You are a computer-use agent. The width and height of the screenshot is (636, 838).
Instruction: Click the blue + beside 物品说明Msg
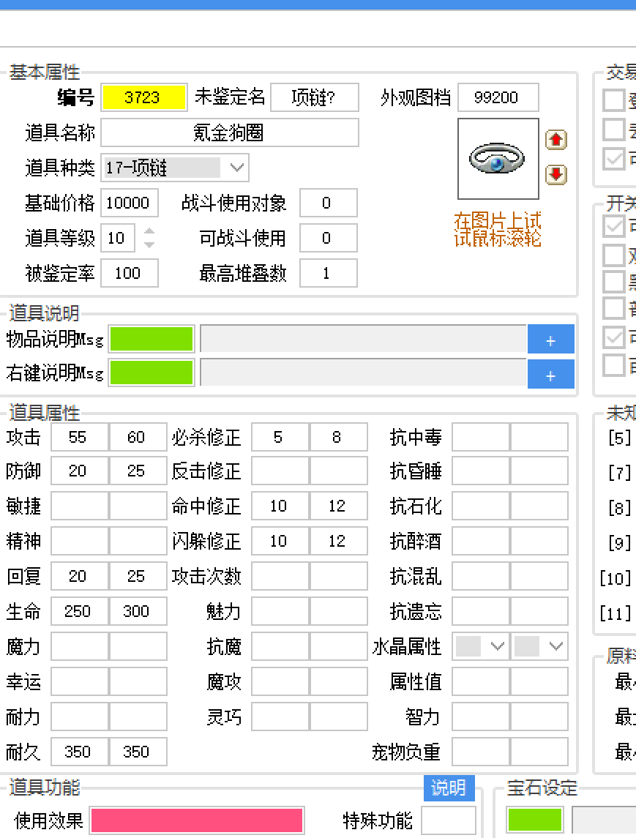click(x=550, y=339)
